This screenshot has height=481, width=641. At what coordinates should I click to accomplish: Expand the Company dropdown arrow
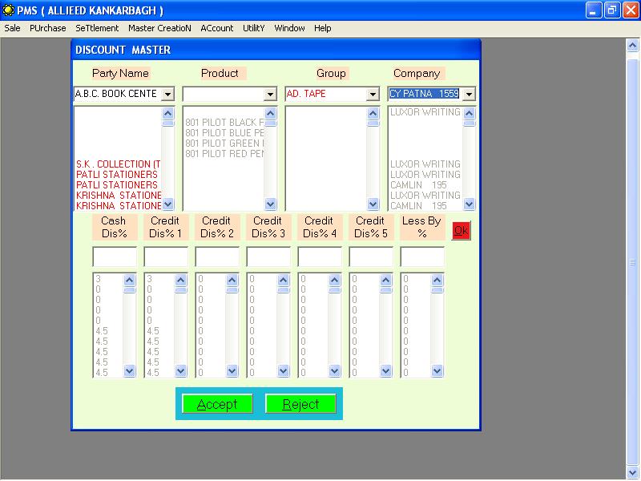point(469,94)
